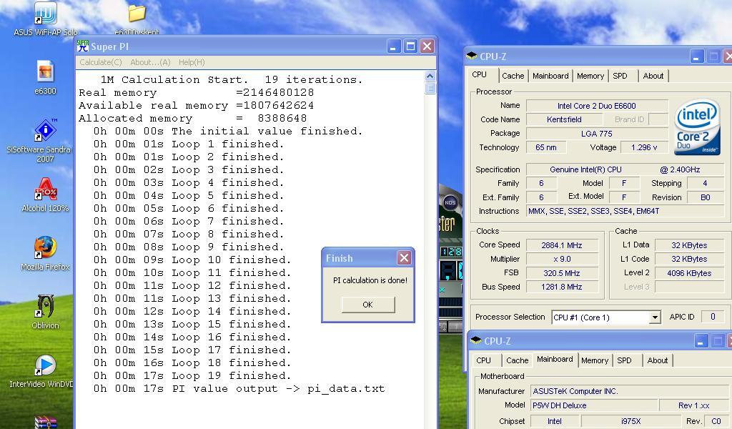The width and height of the screenshot is (732, 429).
Task: Click the '1M Calculation Start' line
Action: (232, 80)
